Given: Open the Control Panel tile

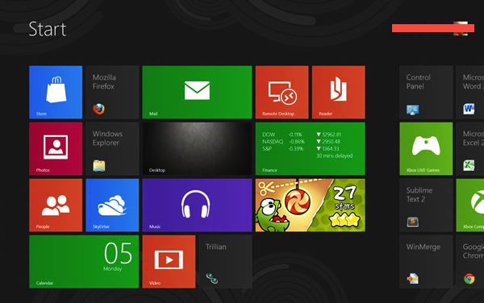Looking at the screenshot, I should tap(426, 92).
